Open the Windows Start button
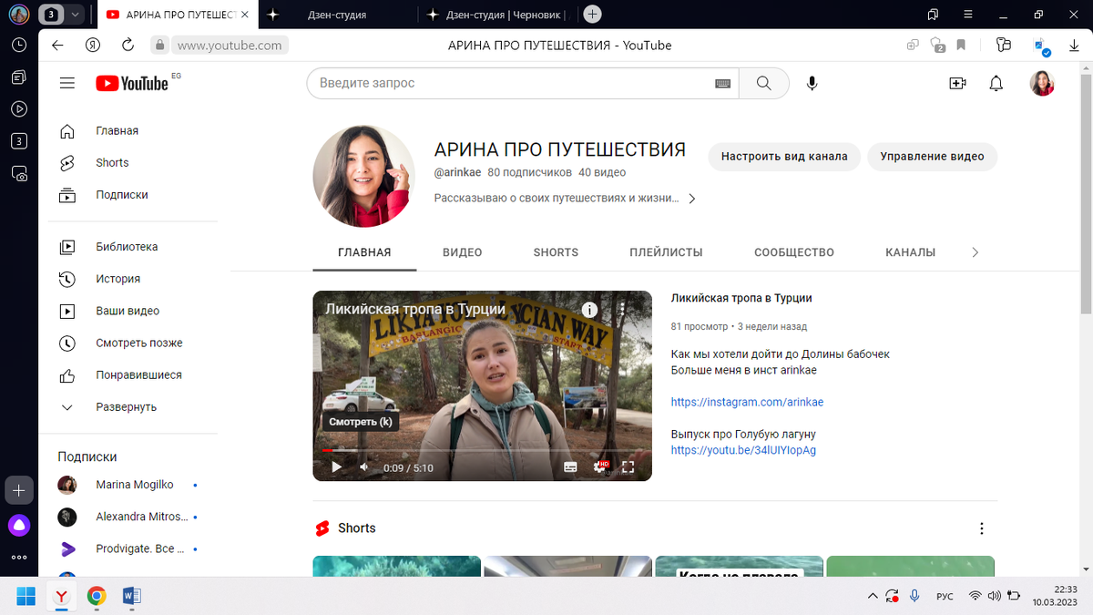 tap(26, 597)
